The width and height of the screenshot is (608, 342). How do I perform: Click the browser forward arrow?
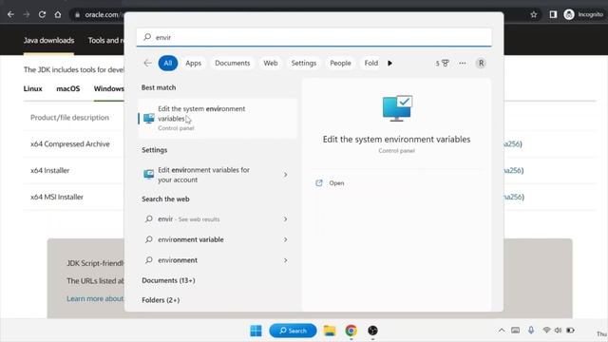click(27, 15)
